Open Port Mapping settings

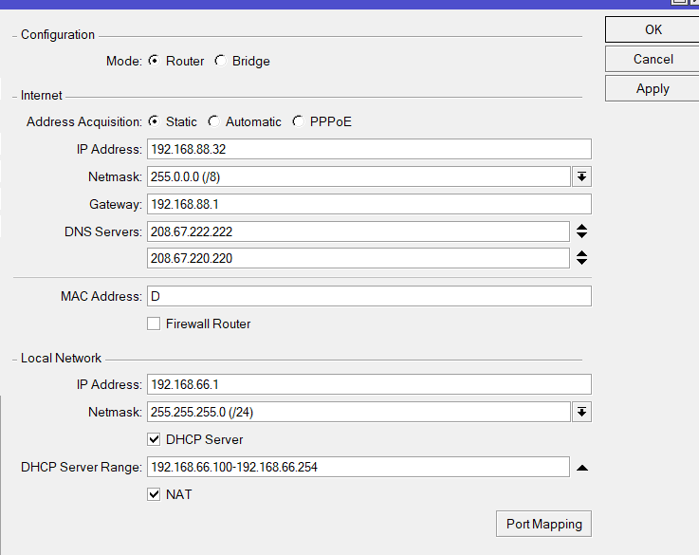click(x=543, y=524)
